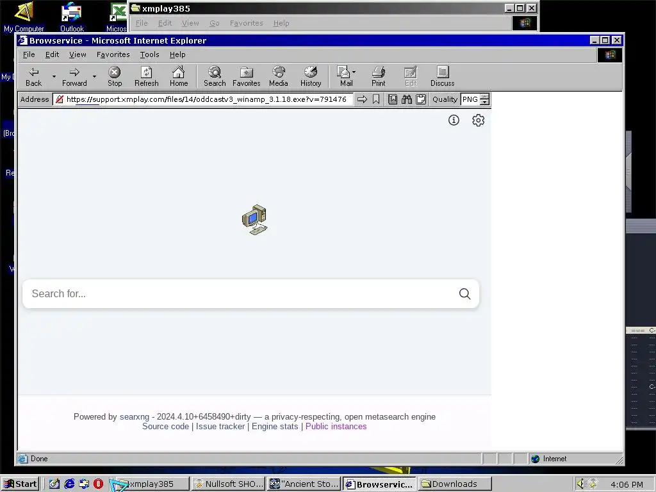Launch Opera from quick launch

pos(98,484)
